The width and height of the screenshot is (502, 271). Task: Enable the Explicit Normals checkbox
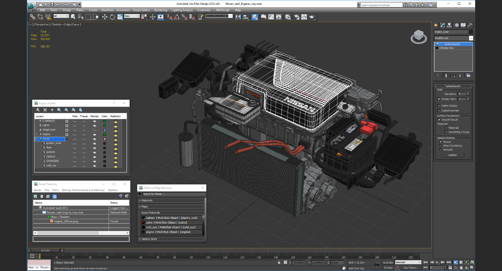(439, 110)
